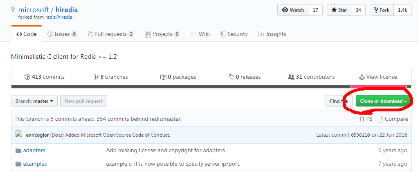The height and width of the screenshot is (173, 418).
Task: Watch the hiredis repository
Action: [x=293, y=10]
